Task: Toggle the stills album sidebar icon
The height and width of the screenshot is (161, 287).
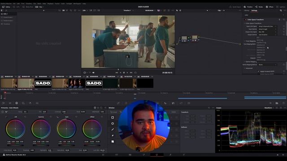Action: pos(2,10)
